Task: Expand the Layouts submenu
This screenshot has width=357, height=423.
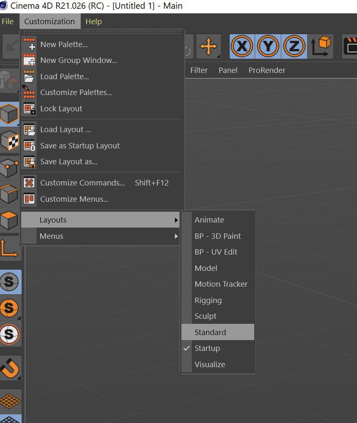Action: (100, 220)
